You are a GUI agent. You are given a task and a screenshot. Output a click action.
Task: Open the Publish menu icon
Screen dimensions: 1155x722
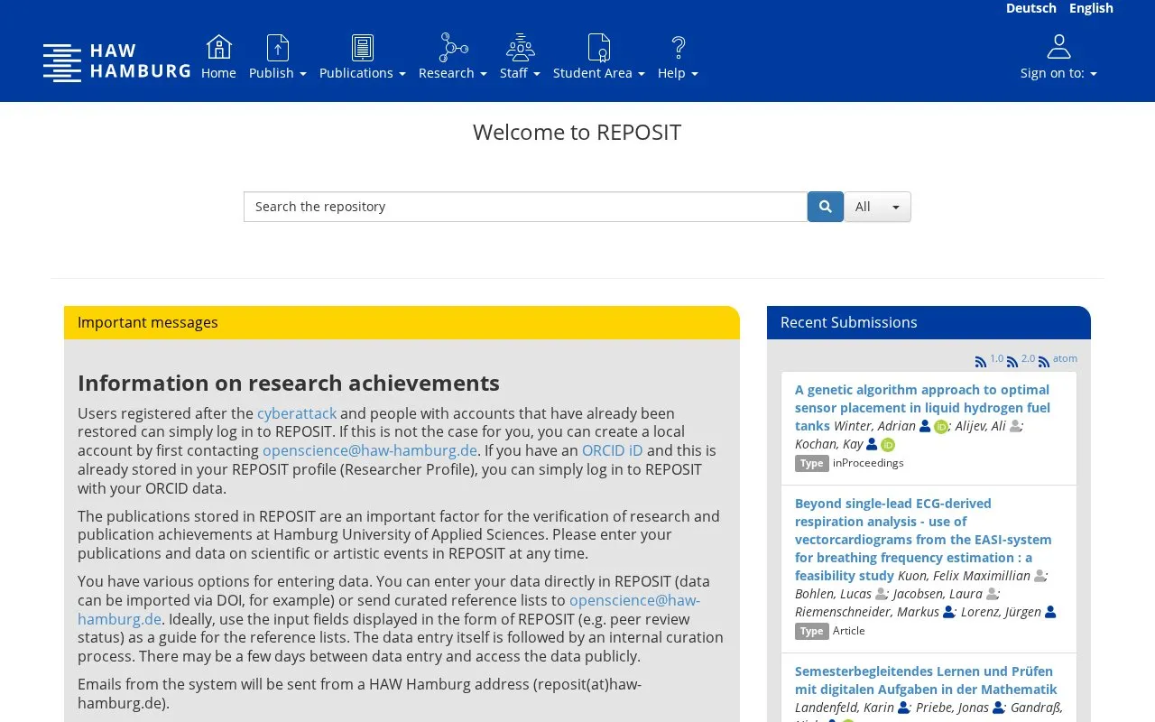(x=278, y=47)
